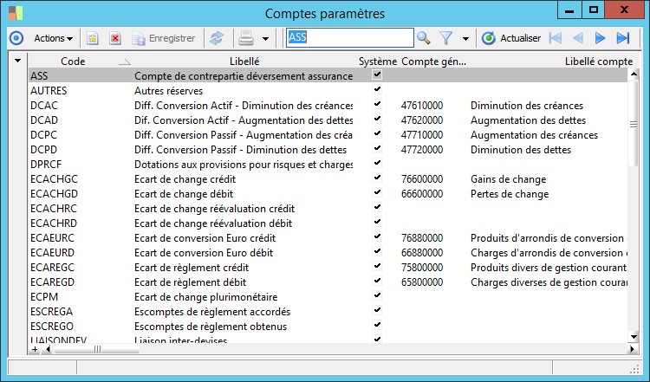The image size is (650, 382).
Task: Click the new record icon
Action: point(93,38)
